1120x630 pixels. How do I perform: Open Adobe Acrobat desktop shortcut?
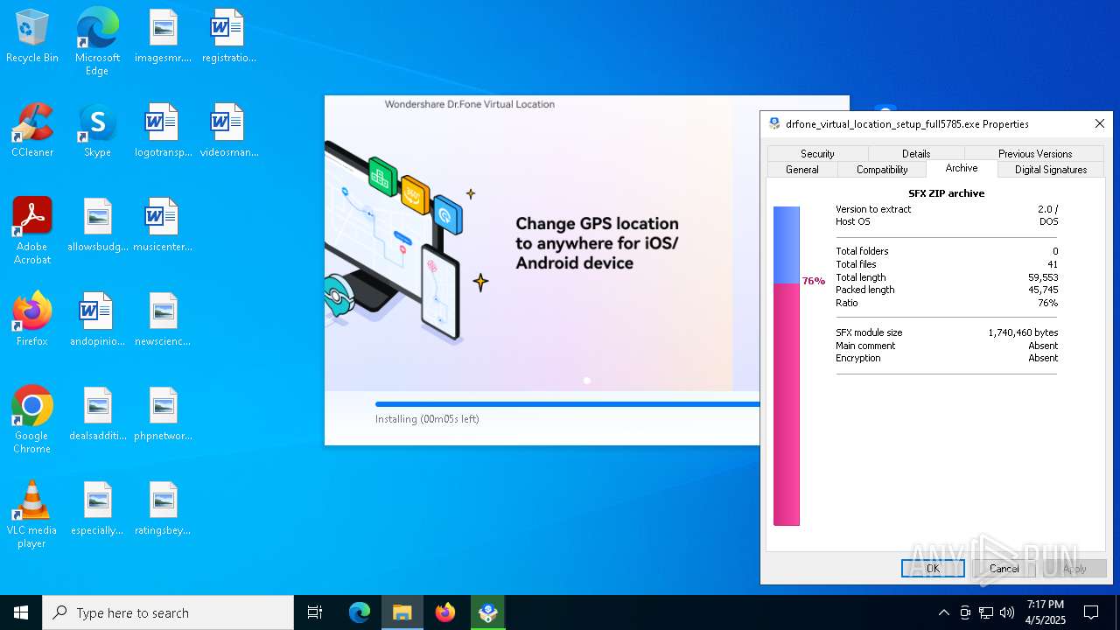click(32, 231)
